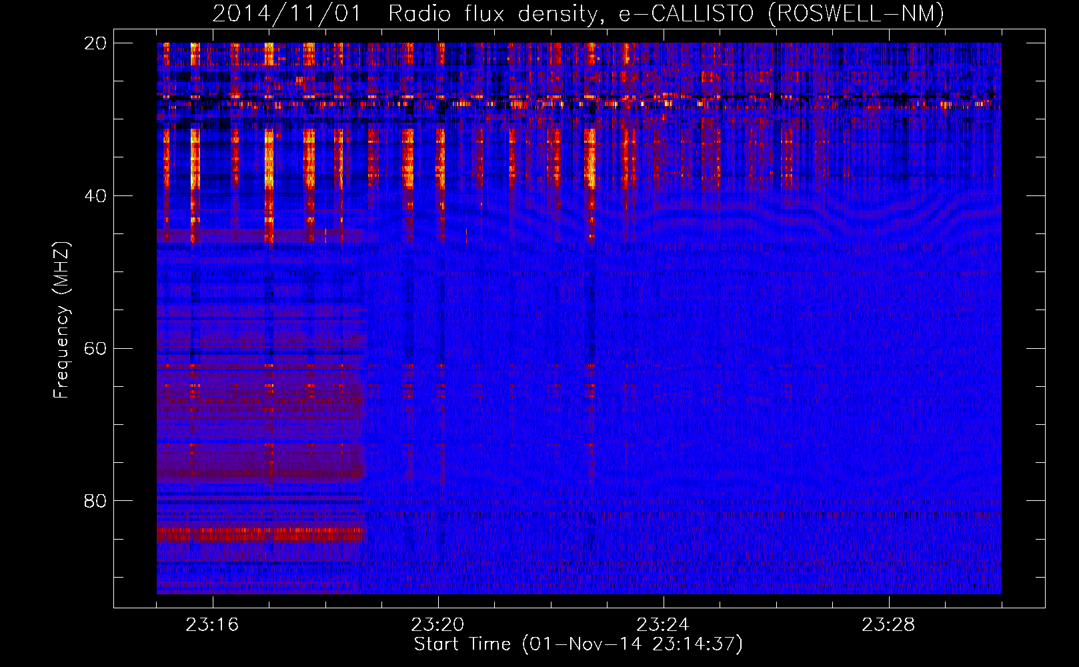Click the plot title mentioning e-CALLISTO (ROSWELL-NM)
Screen dimensions: 1079x667
(x=578, y=14)
